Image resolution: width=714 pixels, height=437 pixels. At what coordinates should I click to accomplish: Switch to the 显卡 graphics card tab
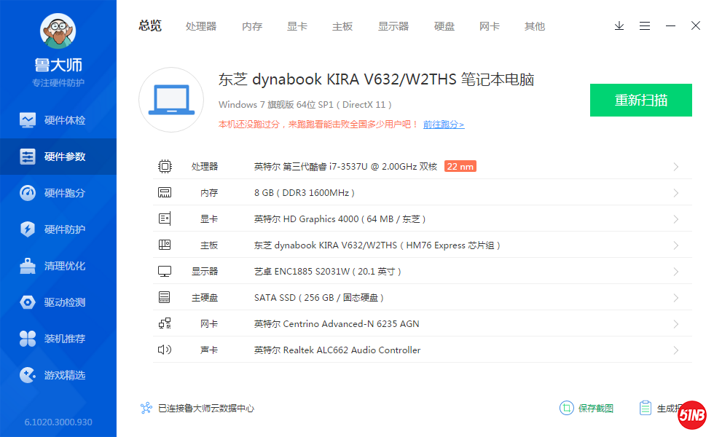(x=297, y=26)
